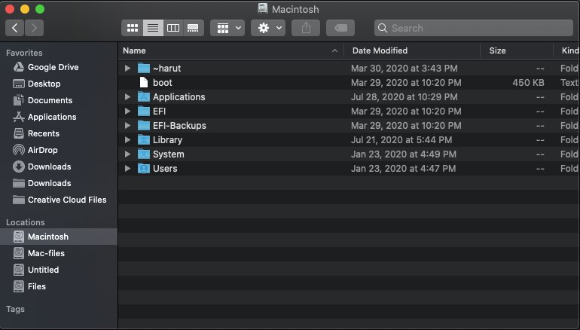Open the Action gear menu
Viewport: 580px width, 330px height.
coord(267,28)
